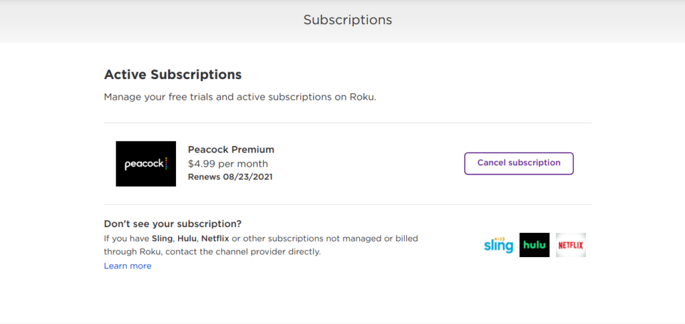Click the Subscriptions page header title
Image resolution: width=685 pixels, height=324 pixels.
(x=348, y=19)
